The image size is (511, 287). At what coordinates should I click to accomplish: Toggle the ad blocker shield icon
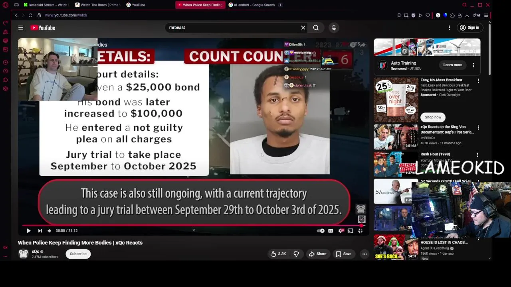[413, 15]
